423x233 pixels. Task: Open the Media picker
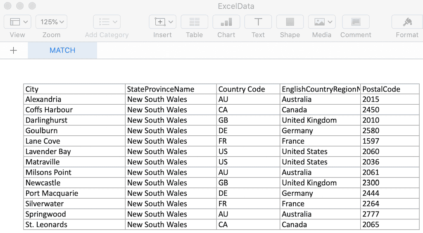(x=321, y=22)
